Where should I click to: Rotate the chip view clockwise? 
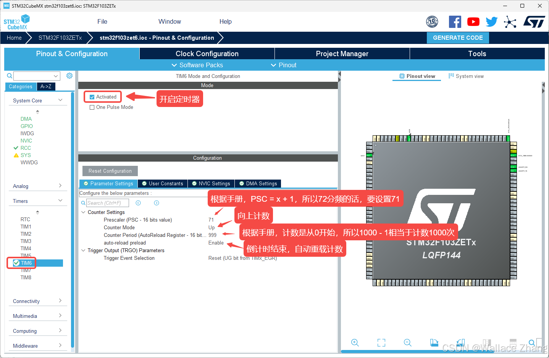(x=434, y=343)
